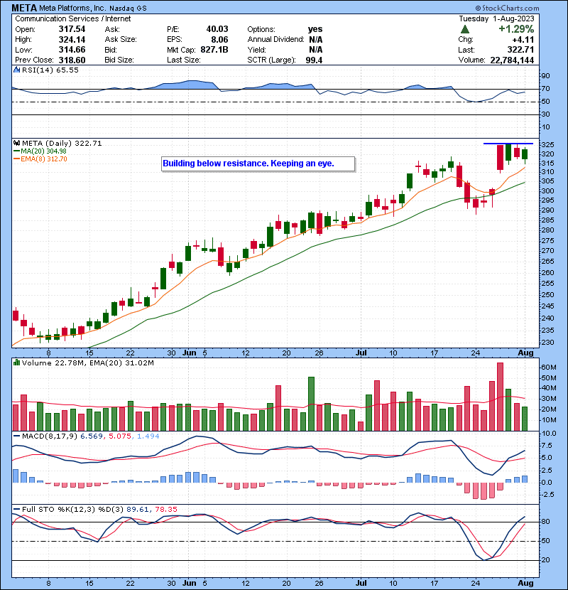Click the blue resistance line near 325

[x=508, y=144]
